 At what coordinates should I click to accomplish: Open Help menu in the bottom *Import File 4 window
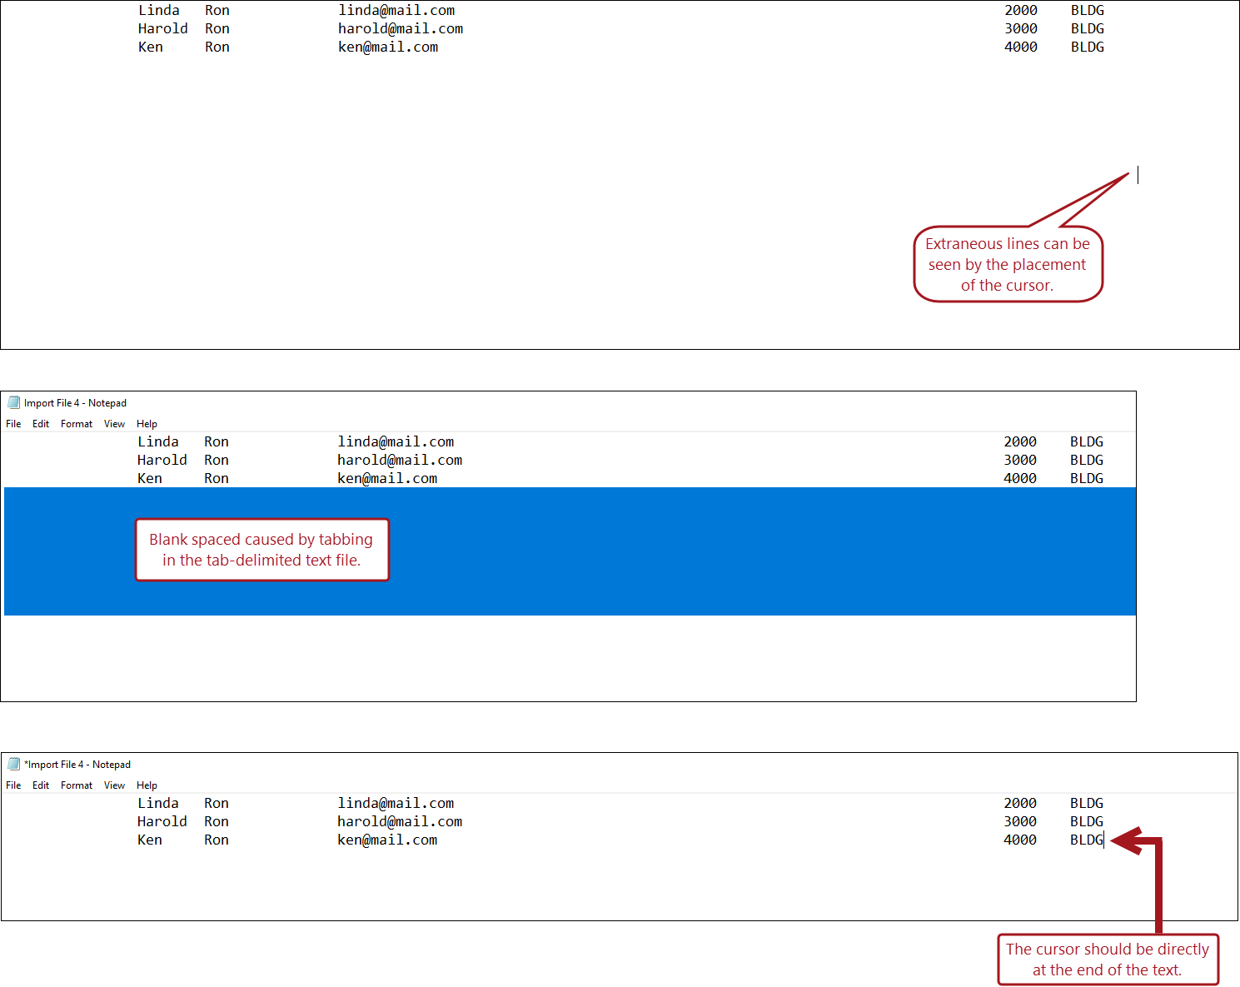pos(147,785)
